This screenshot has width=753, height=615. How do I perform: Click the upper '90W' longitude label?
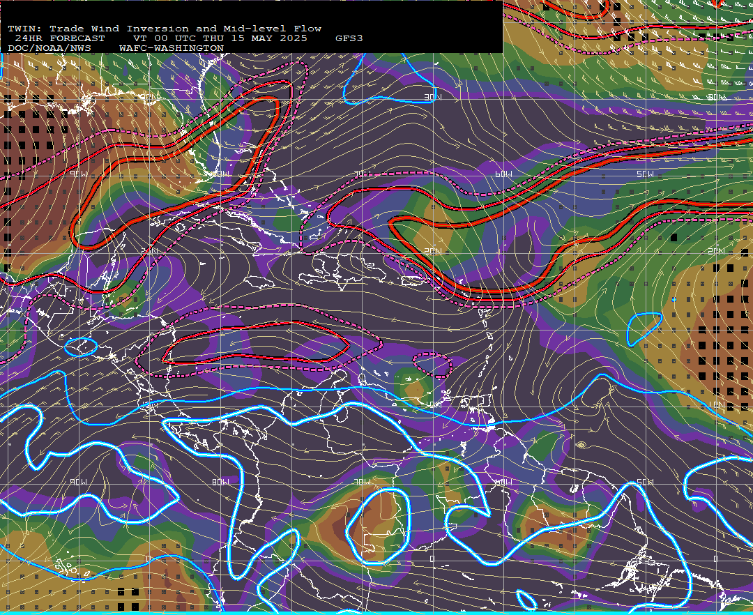(x=79, y=174)
